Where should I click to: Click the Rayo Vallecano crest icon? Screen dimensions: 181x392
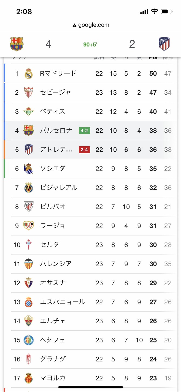point(29,226)
